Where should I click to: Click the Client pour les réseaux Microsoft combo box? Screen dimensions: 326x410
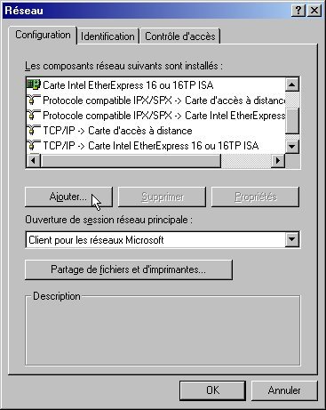[163, 239]
